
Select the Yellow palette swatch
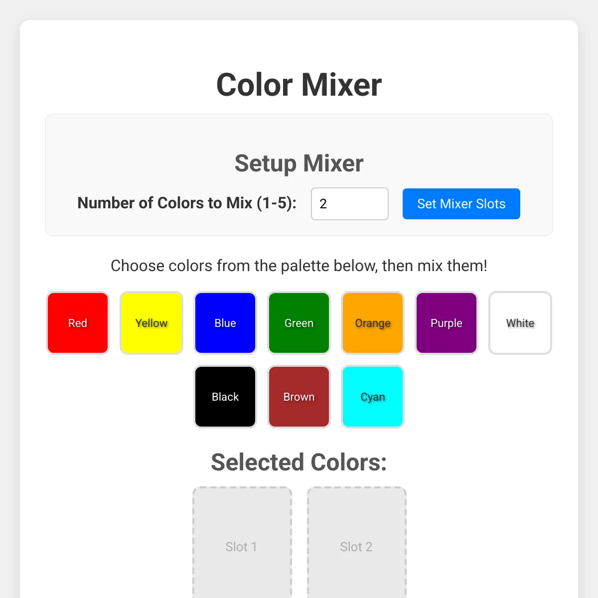click(151, 323)
